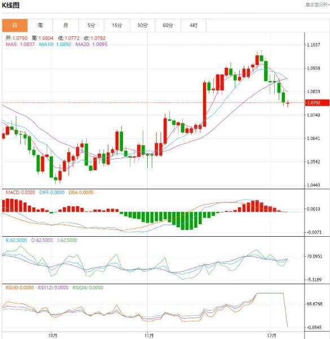This screenshot has width=330, height=339.
Task: Click the MA5 legend label
Action: click(x=20, y=44)
